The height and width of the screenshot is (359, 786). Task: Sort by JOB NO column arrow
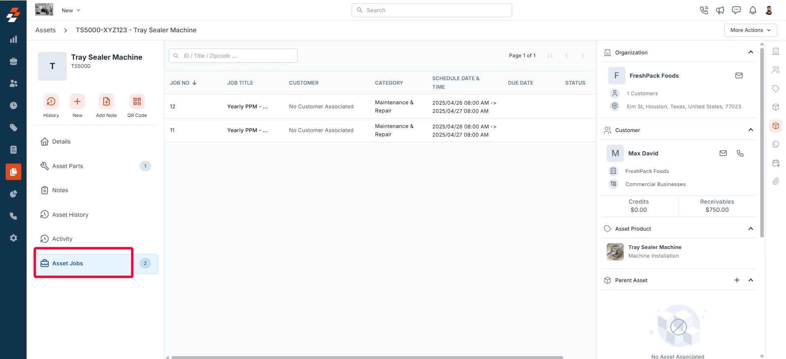pos(194,83)
